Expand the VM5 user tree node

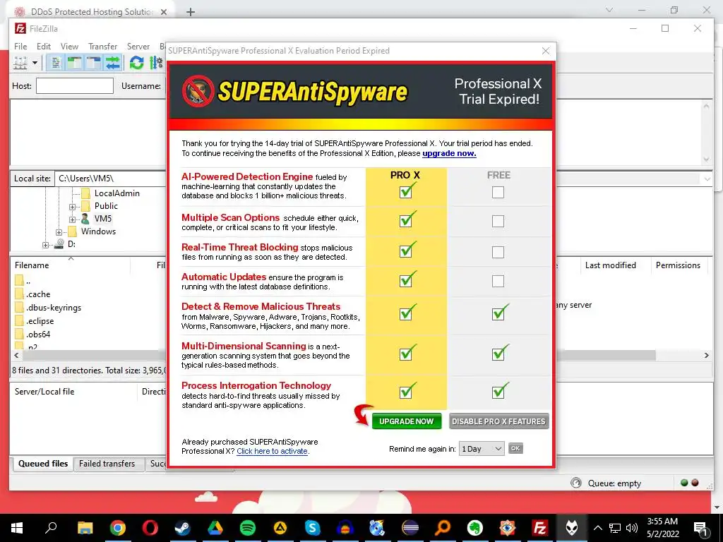pos(72,219)
